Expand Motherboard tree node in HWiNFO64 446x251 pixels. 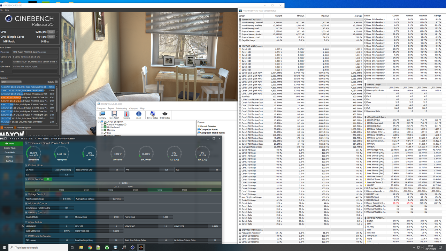(102, 127)
